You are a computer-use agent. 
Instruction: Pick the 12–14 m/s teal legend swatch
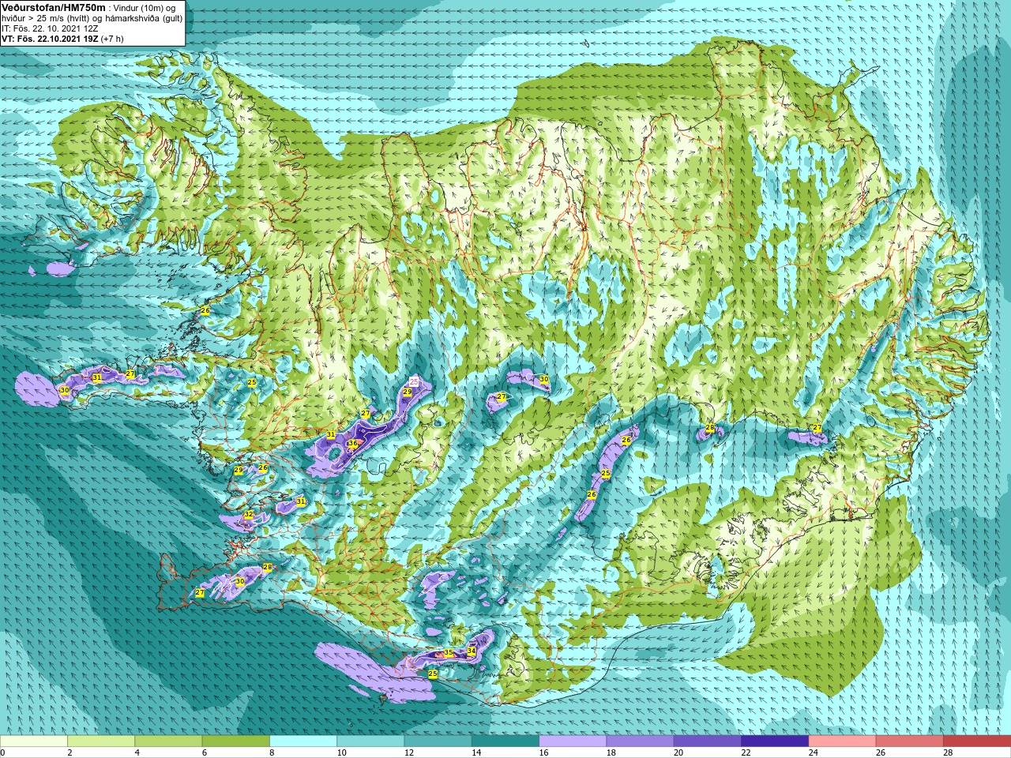(x=438, y=741)
